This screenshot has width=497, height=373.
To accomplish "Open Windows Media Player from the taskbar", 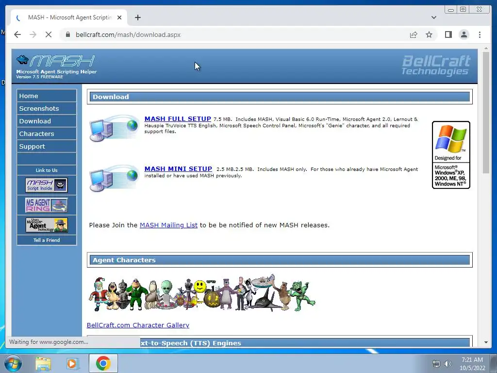I will click(72, 363).
